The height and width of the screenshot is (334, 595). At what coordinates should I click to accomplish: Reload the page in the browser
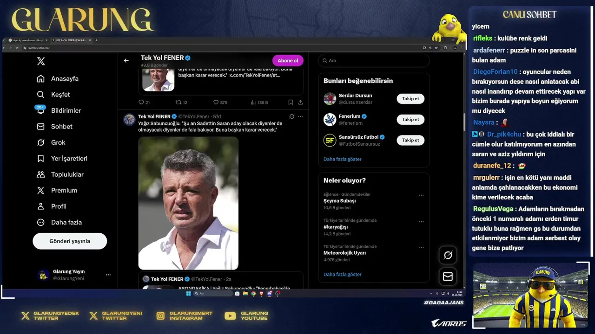(x=17, y=48)
